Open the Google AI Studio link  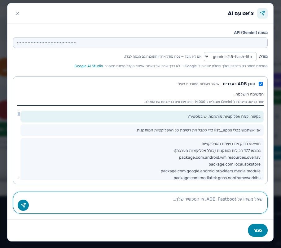tap(89, 66)
